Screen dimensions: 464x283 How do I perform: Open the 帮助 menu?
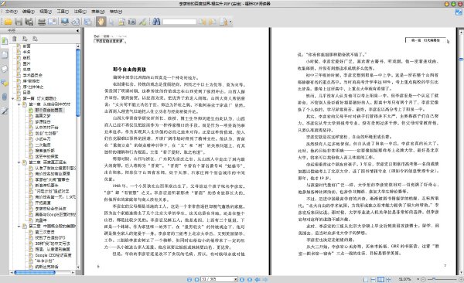pos(116,12)
